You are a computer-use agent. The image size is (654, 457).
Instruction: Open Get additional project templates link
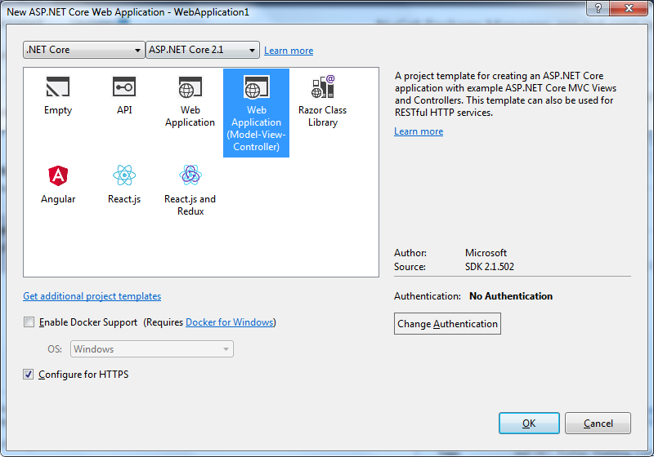click(92, 296)
